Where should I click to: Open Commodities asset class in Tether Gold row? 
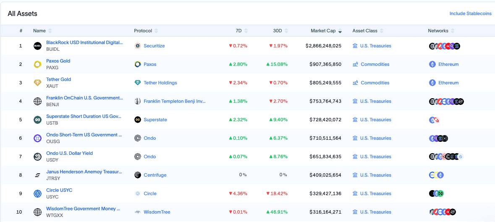375,83
